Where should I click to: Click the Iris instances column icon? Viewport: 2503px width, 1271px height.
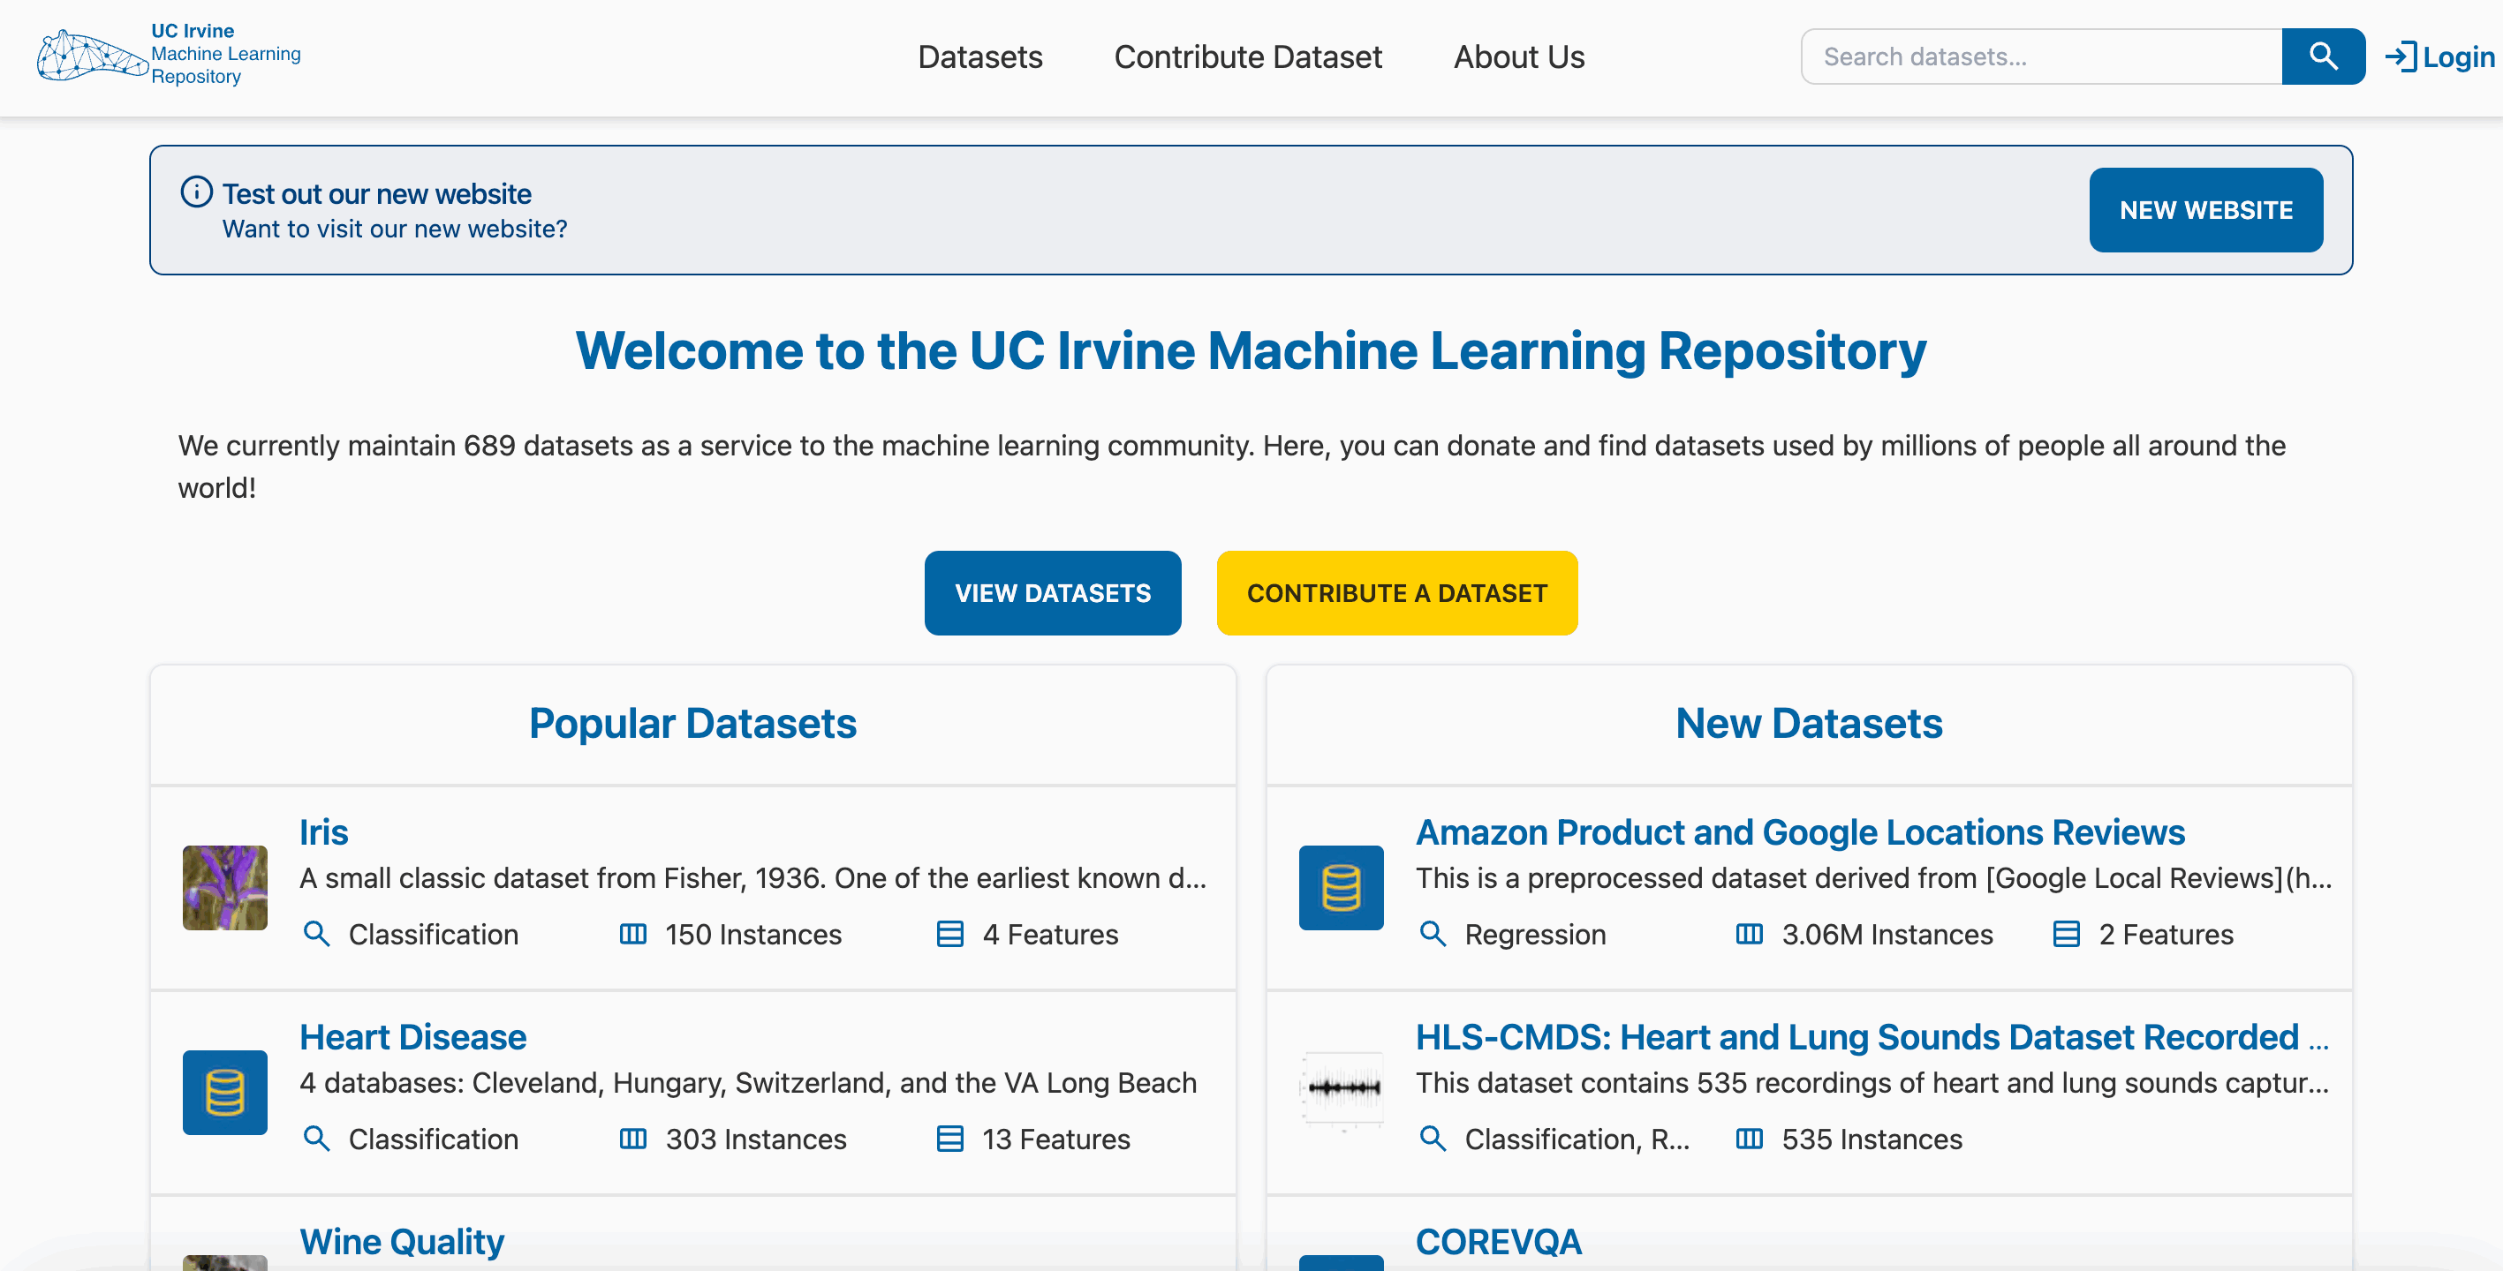(632, 933)
